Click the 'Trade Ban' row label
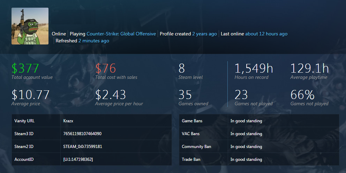 coord(191,159)
